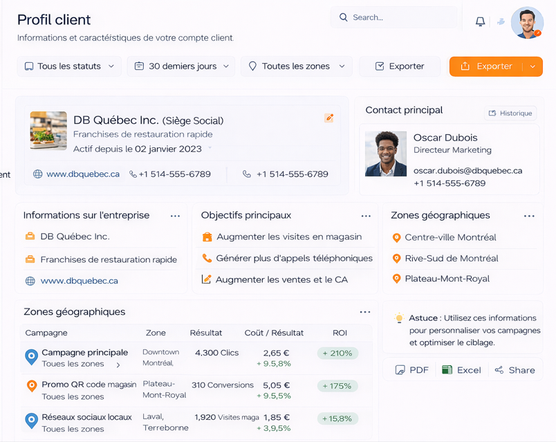Click the map pin for Campagne principale
Viewport: 556px width, 442px height.
pos(31,357)
